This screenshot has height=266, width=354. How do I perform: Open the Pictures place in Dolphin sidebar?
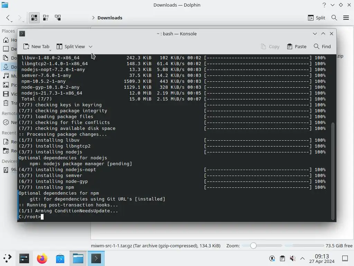point(9,85)
